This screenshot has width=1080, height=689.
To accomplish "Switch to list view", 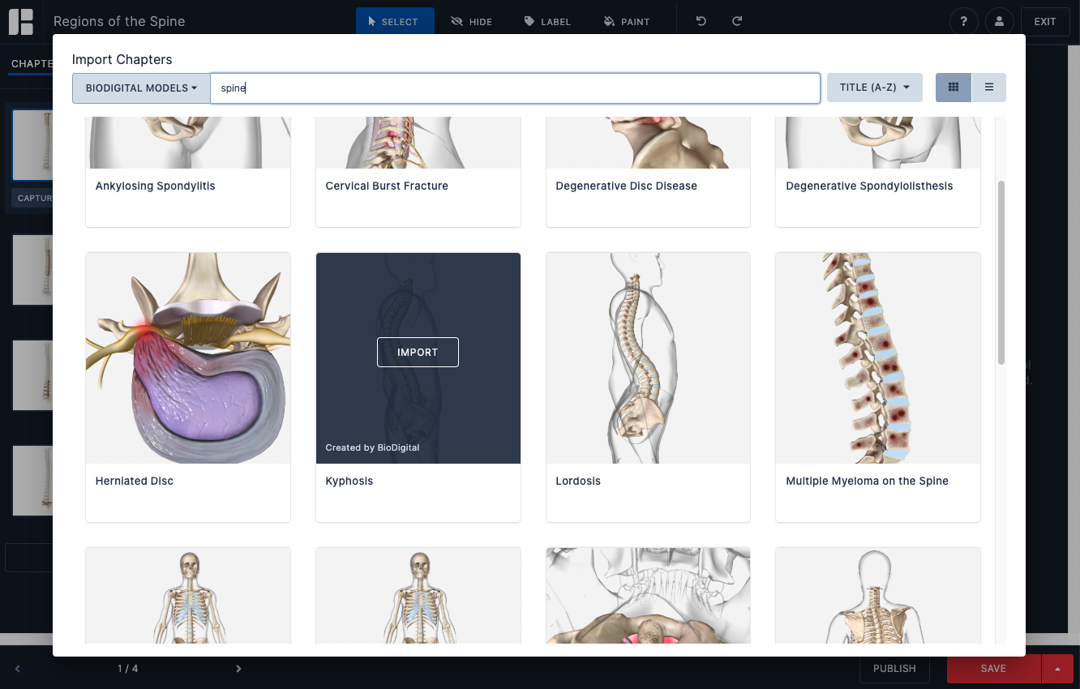I will click(989, 88).
